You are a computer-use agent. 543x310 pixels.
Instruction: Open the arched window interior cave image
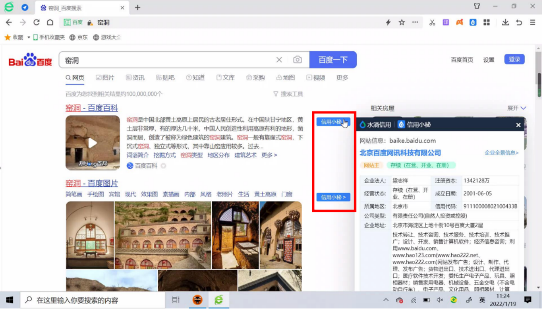click(x=90, y=235)
